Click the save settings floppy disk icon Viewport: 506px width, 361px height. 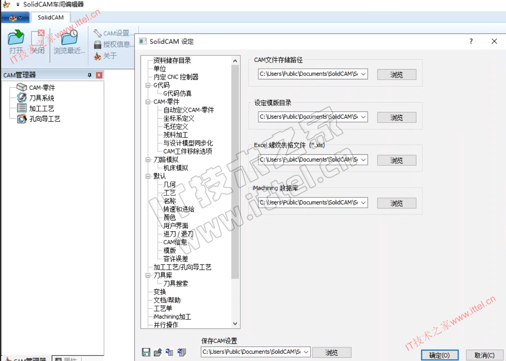146,352
